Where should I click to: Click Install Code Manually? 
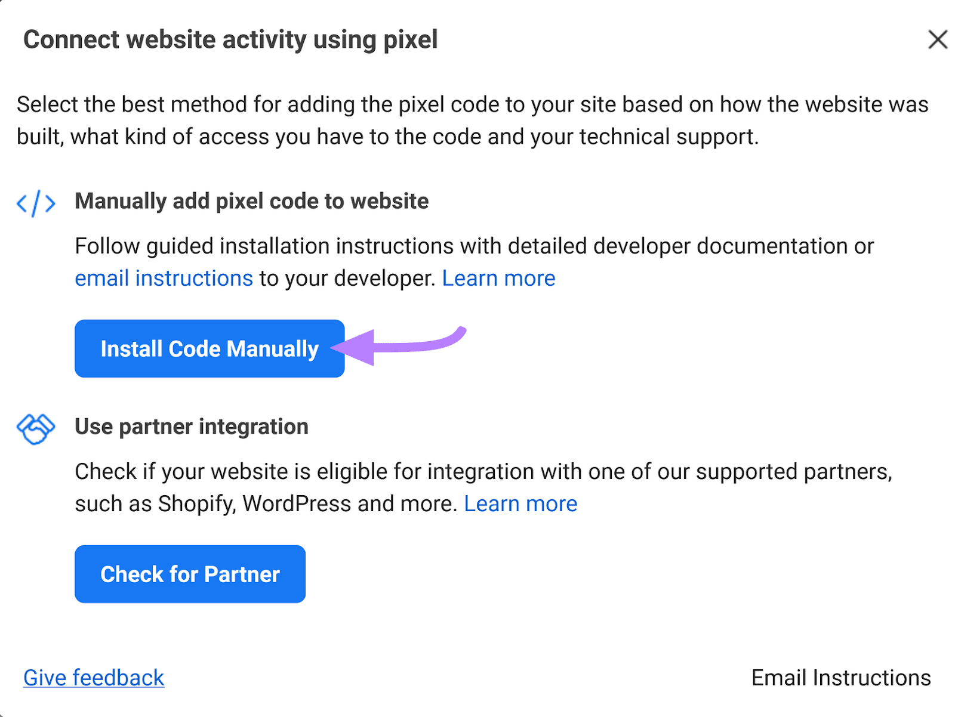click(209, 348)
